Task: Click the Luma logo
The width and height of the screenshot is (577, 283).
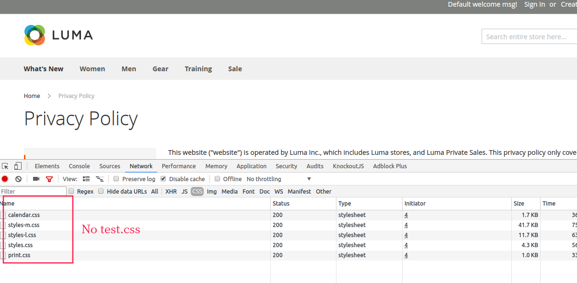Action: pos(58,35)
